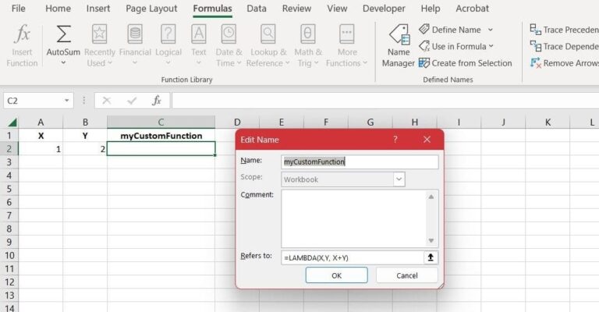Expand the Define Name dropdown arrow
The width and height of the screenshot is (599, 312).
point(490,30)
